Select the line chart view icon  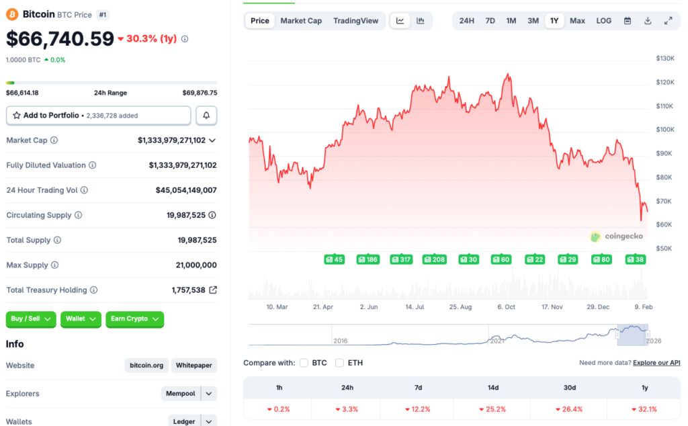(x=400, y=20)
